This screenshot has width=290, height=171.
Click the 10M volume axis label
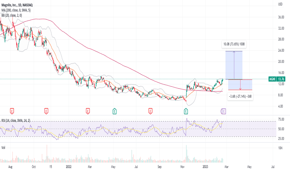coord(280,148)
